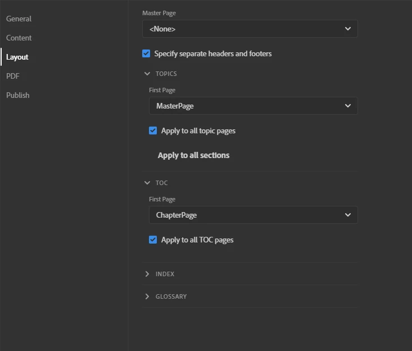
Task: Uncheck Specify separate headers and footers
Action: point(146,53)
